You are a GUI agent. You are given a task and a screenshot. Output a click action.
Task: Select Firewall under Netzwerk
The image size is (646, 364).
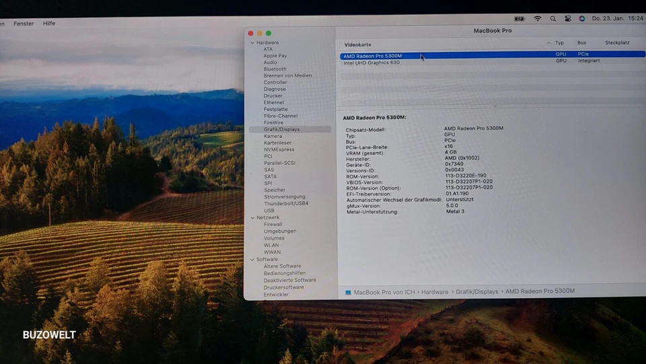point(273,225)
